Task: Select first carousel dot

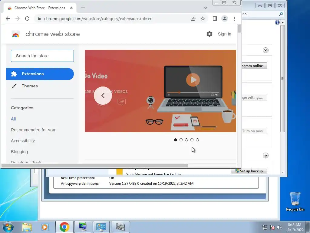Action: point(175,140)
